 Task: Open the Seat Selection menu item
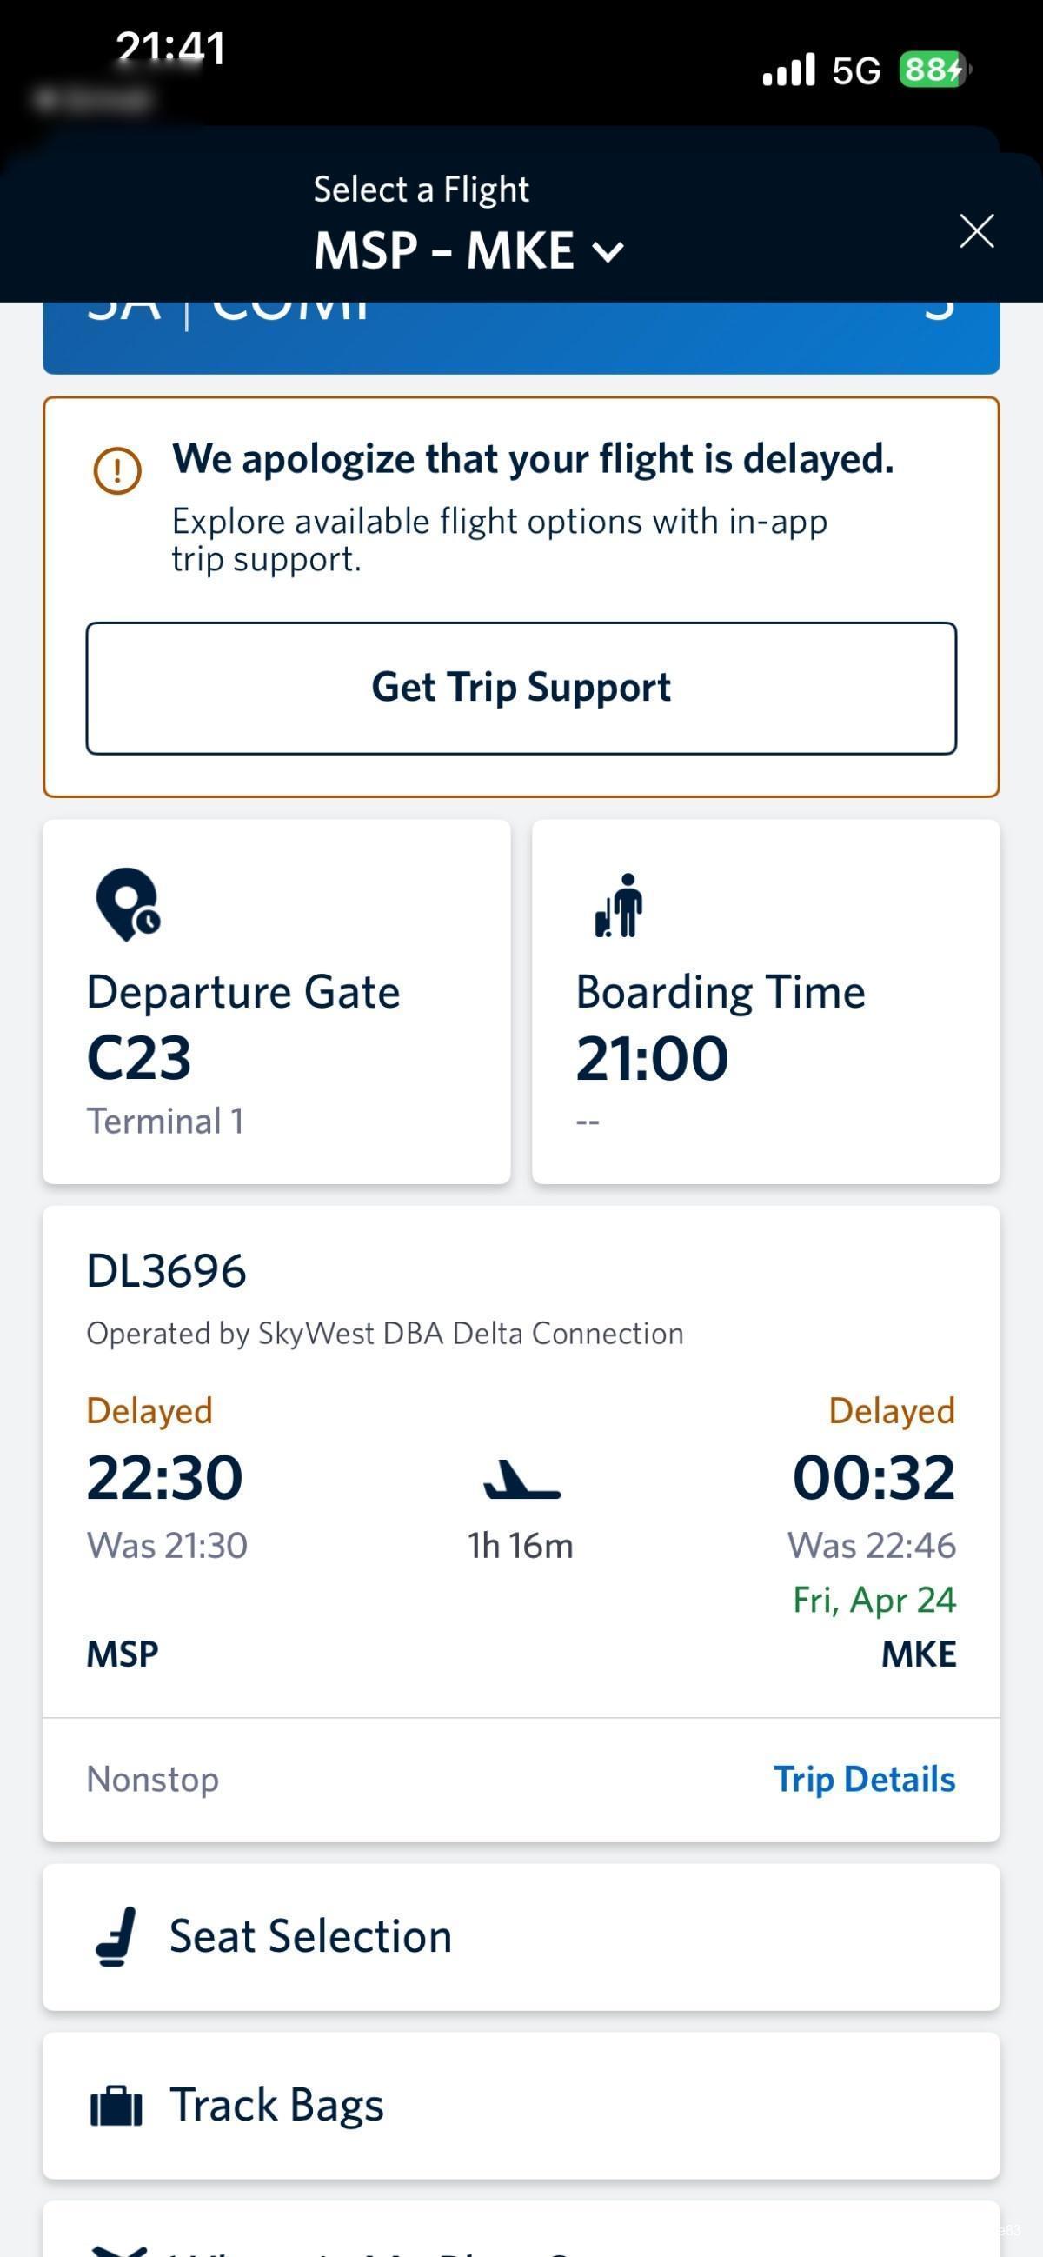[x=521, y=1937]
